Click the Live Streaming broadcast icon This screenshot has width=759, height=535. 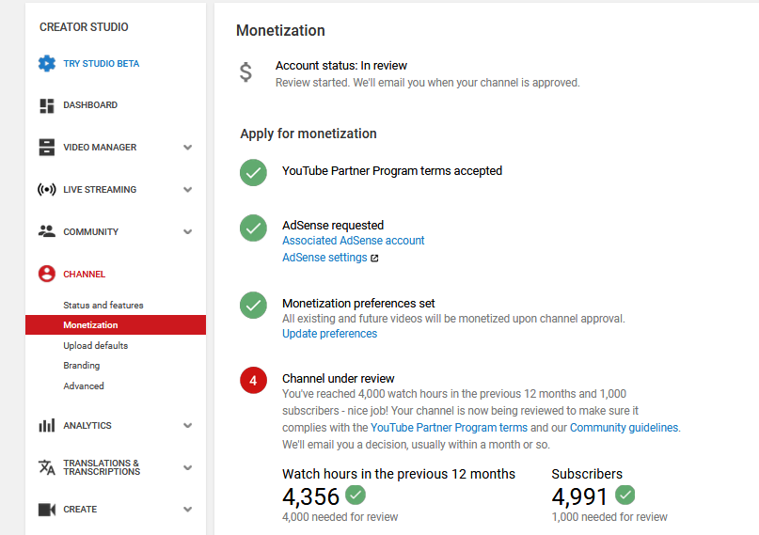(47, 189)
